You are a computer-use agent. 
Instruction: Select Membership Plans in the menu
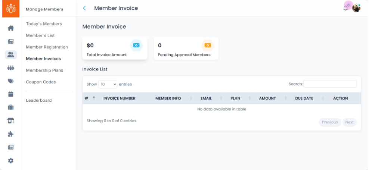(44, 70)
